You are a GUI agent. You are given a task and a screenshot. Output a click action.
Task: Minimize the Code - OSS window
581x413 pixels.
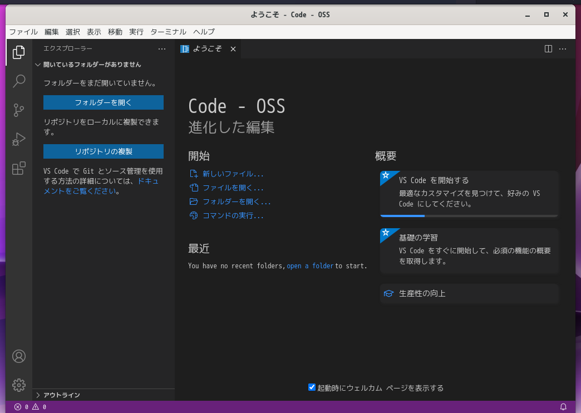[528, 15]
